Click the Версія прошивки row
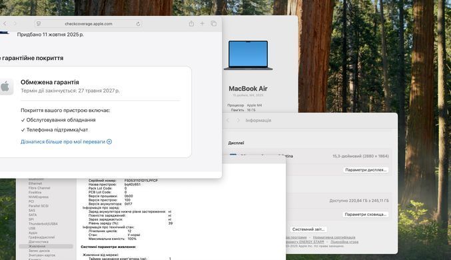This screenshot has height=260, width=451. 111,196
